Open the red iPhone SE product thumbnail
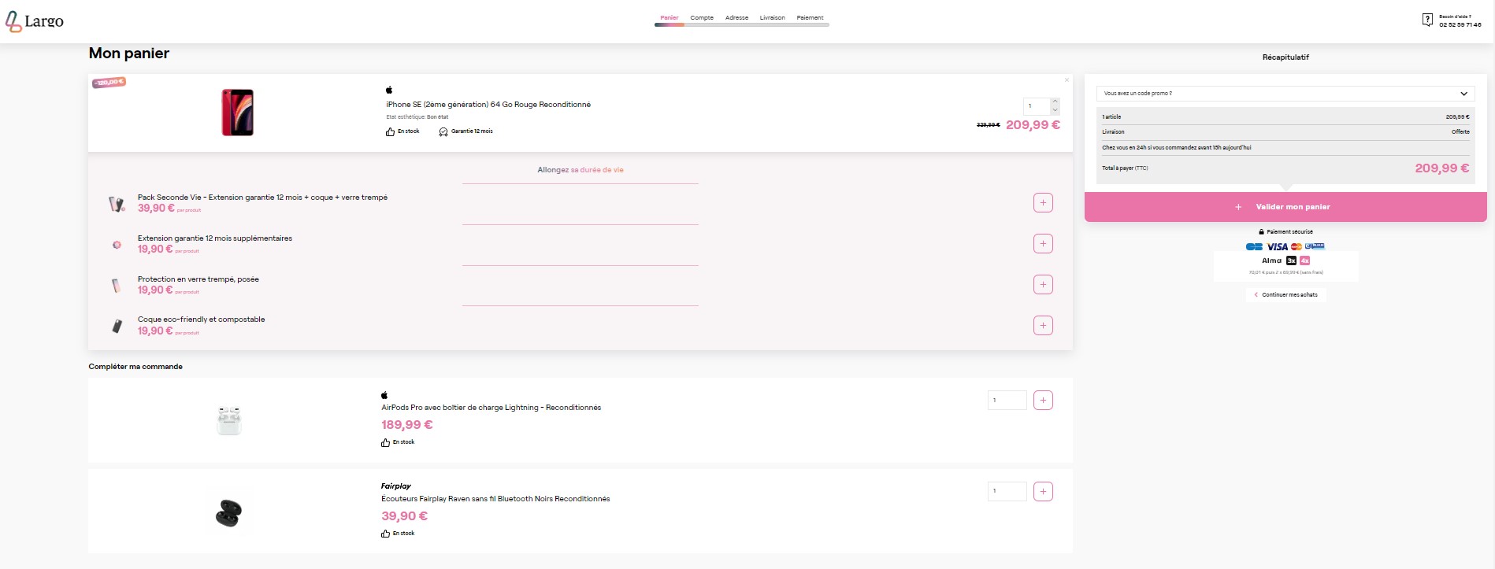 click(x=237, y=113)
